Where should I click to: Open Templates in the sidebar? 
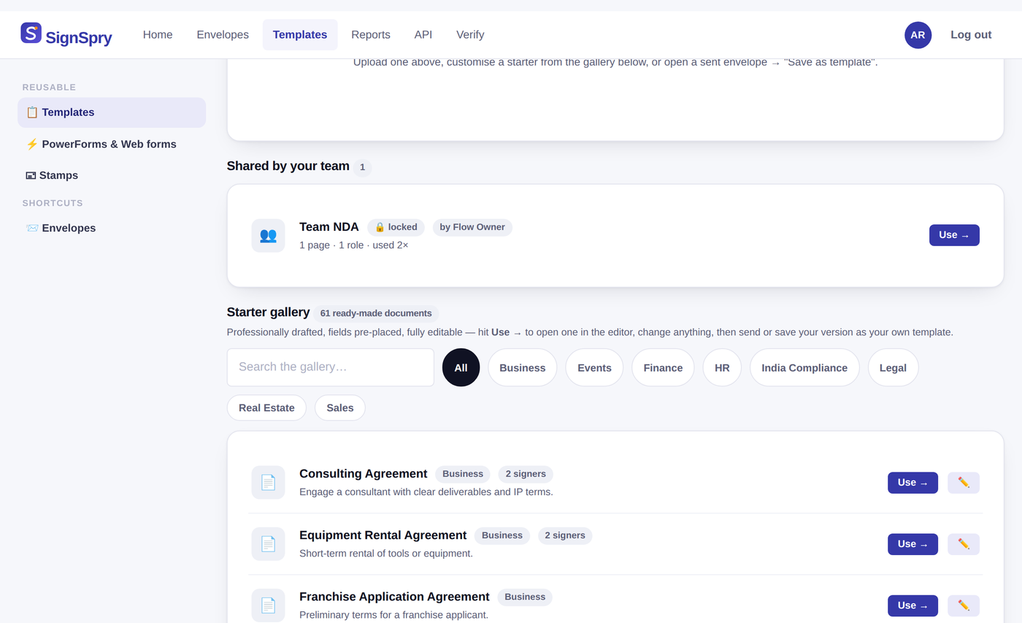[x=112, y=112]
